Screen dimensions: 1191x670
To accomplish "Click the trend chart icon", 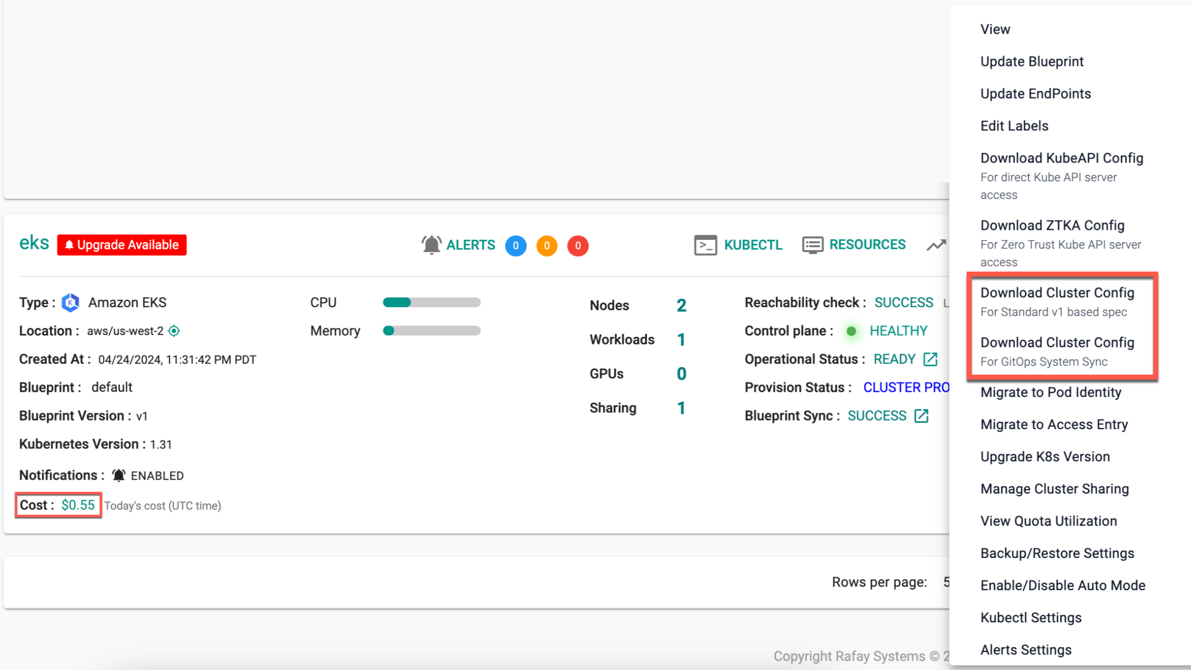I will (936, 245).
